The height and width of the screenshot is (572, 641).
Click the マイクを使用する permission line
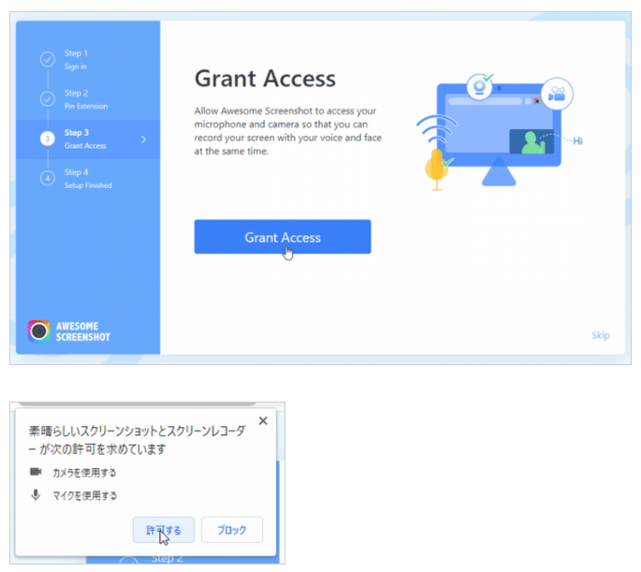tap(84, 495)
